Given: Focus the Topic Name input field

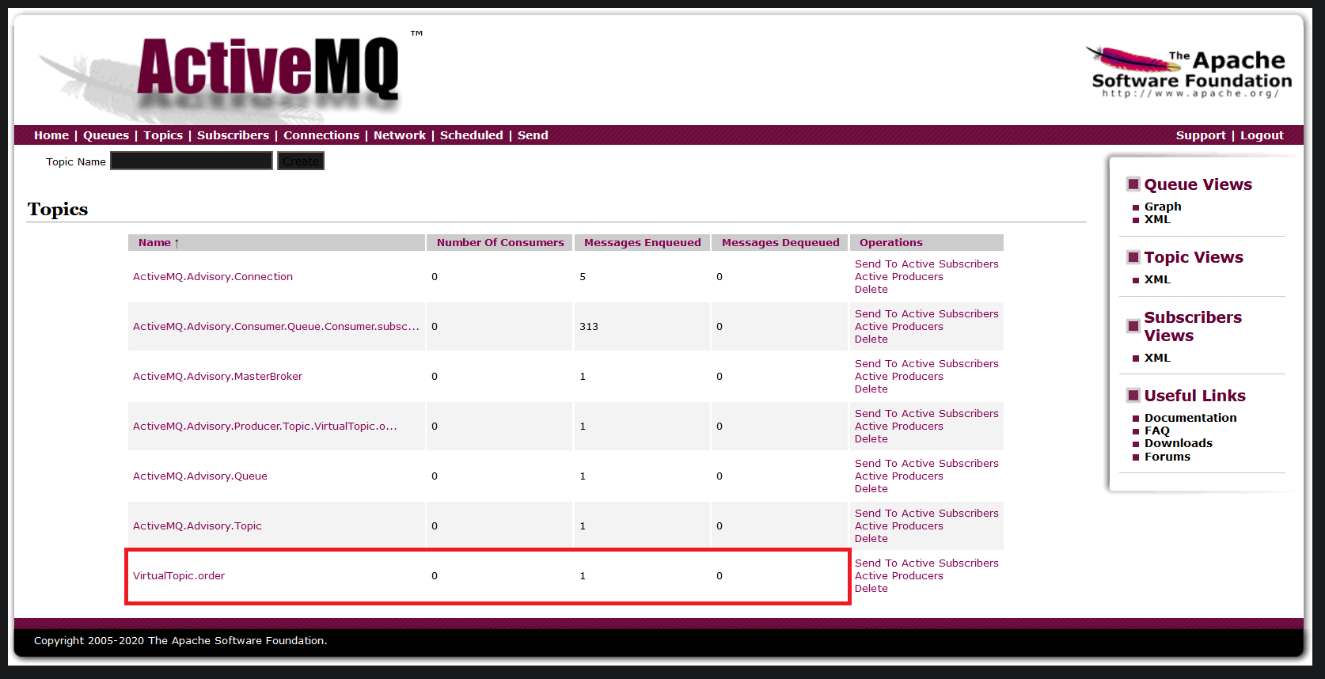Looking at the screenshot, I should point(192,161).
